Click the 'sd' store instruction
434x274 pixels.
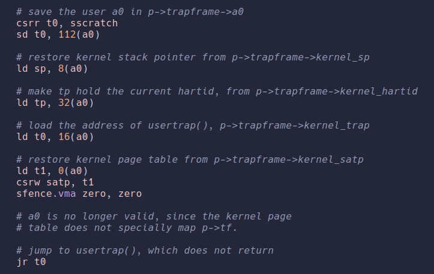pyautogui.click(x=23, y=34)
